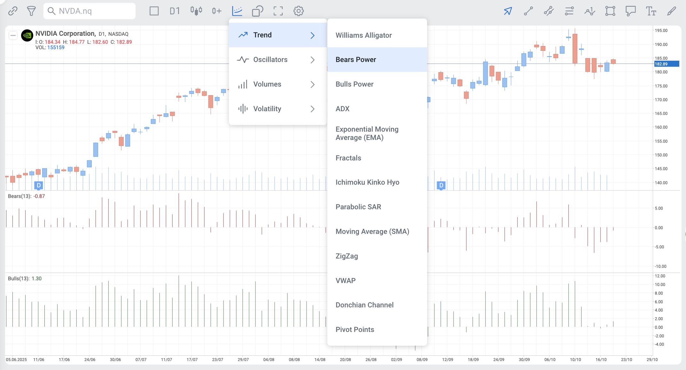Add Moving Average (SMA) indicator
The height and width of the screenshot is (370, 686).
coord(372,232)
